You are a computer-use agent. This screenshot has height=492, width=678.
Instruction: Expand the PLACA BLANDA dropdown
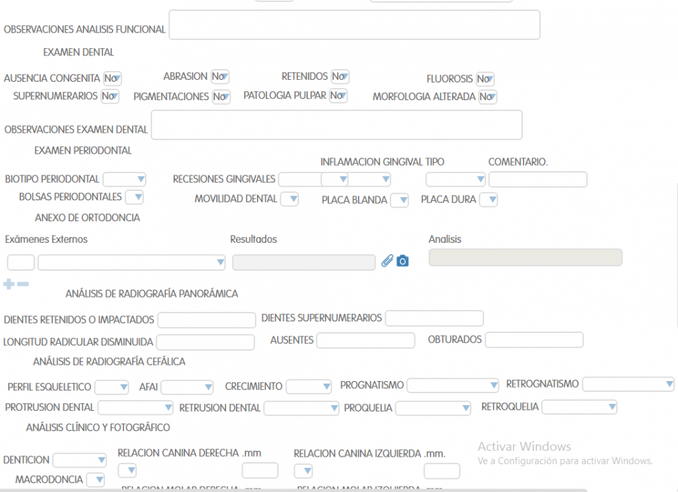[x=400, y=200]
